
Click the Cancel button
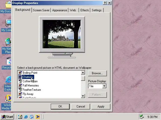(80, 106)
